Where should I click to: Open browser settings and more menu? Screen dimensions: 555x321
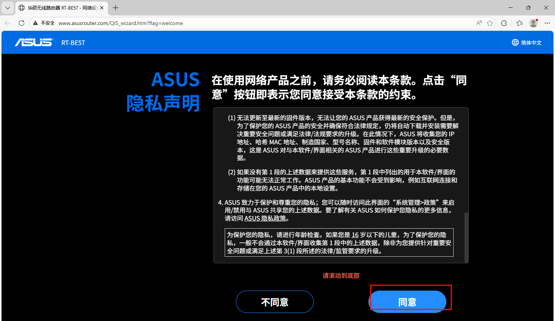click(547, 23)
